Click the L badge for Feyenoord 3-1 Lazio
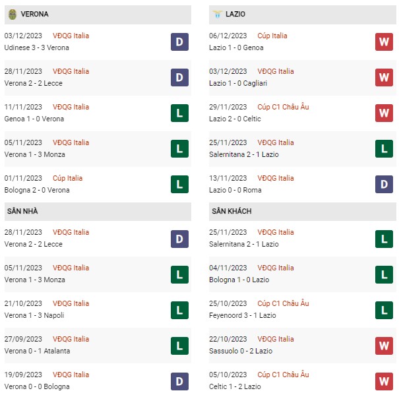399x395 pixels. (384, 310)
